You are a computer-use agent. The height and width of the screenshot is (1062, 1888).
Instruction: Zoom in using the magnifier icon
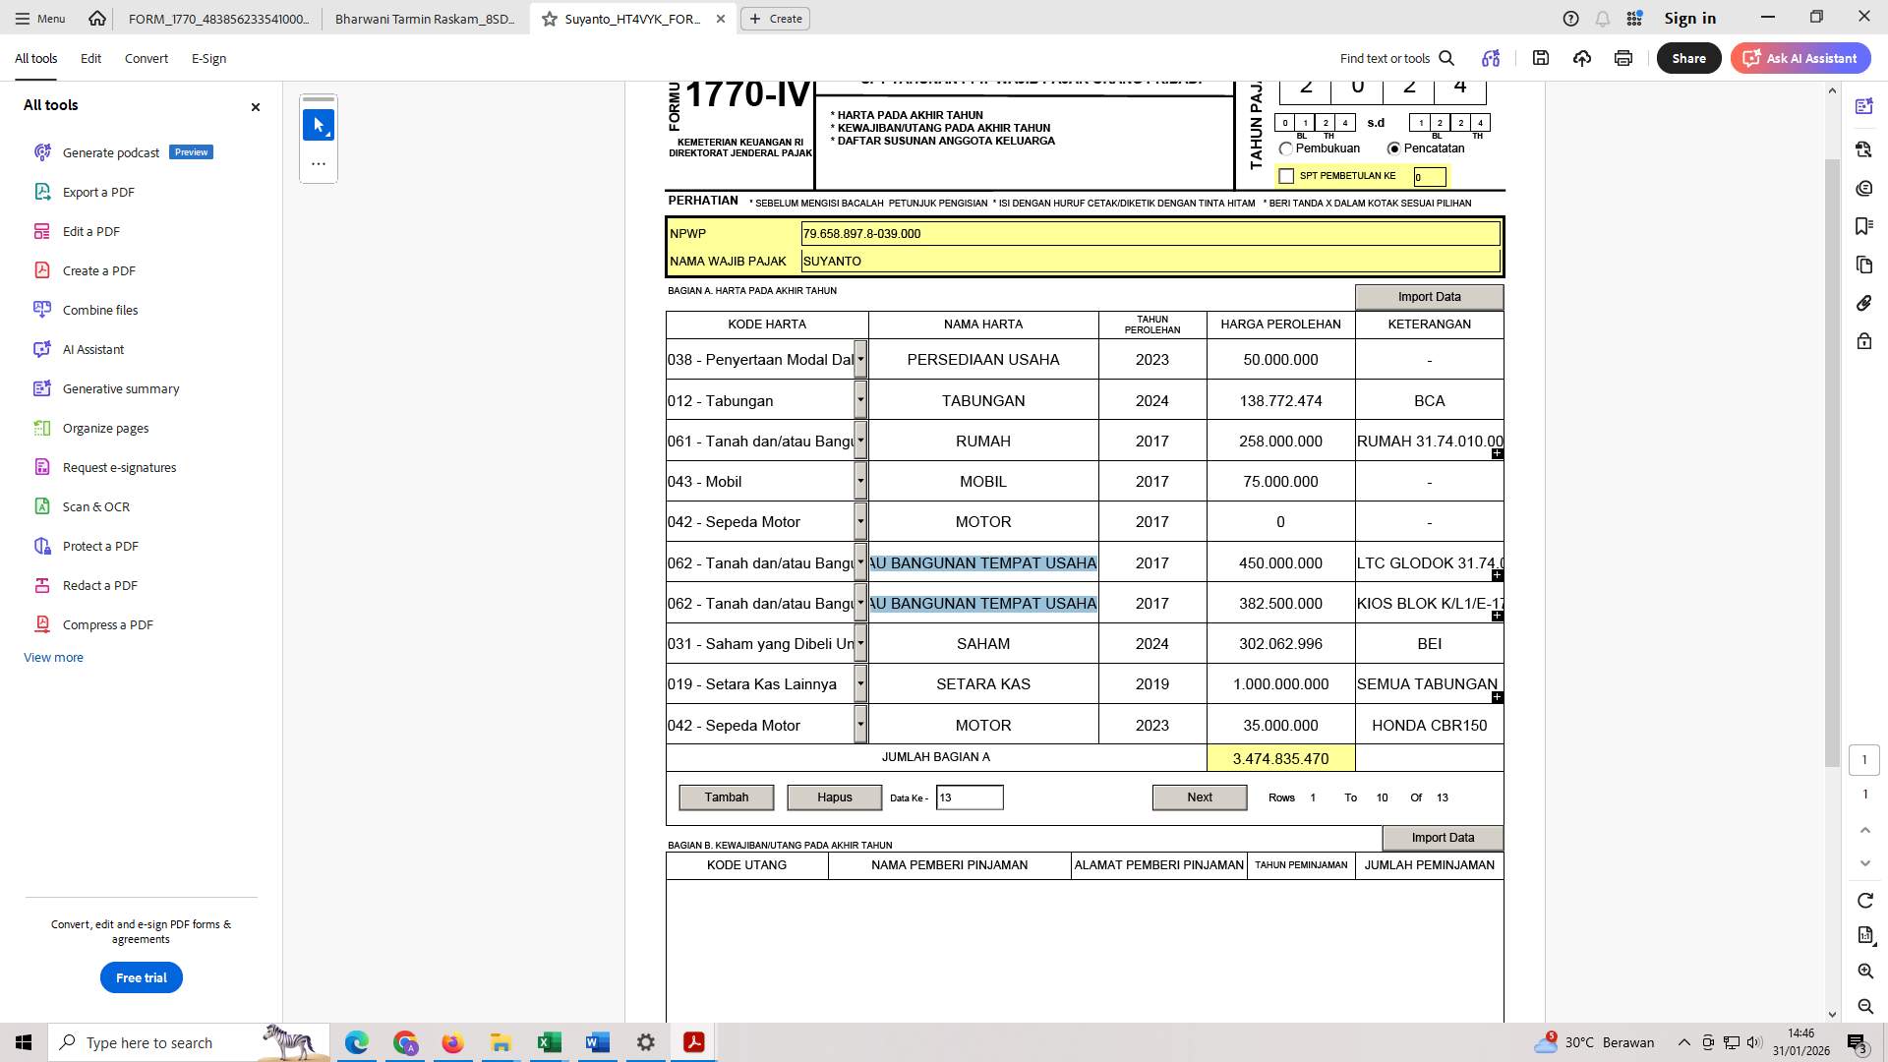1864,971
